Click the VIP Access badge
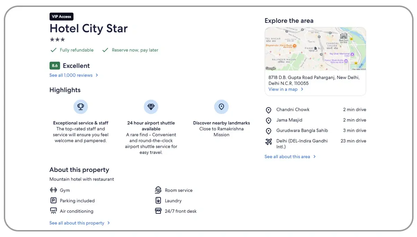The image size is (417, 237). 61,16
